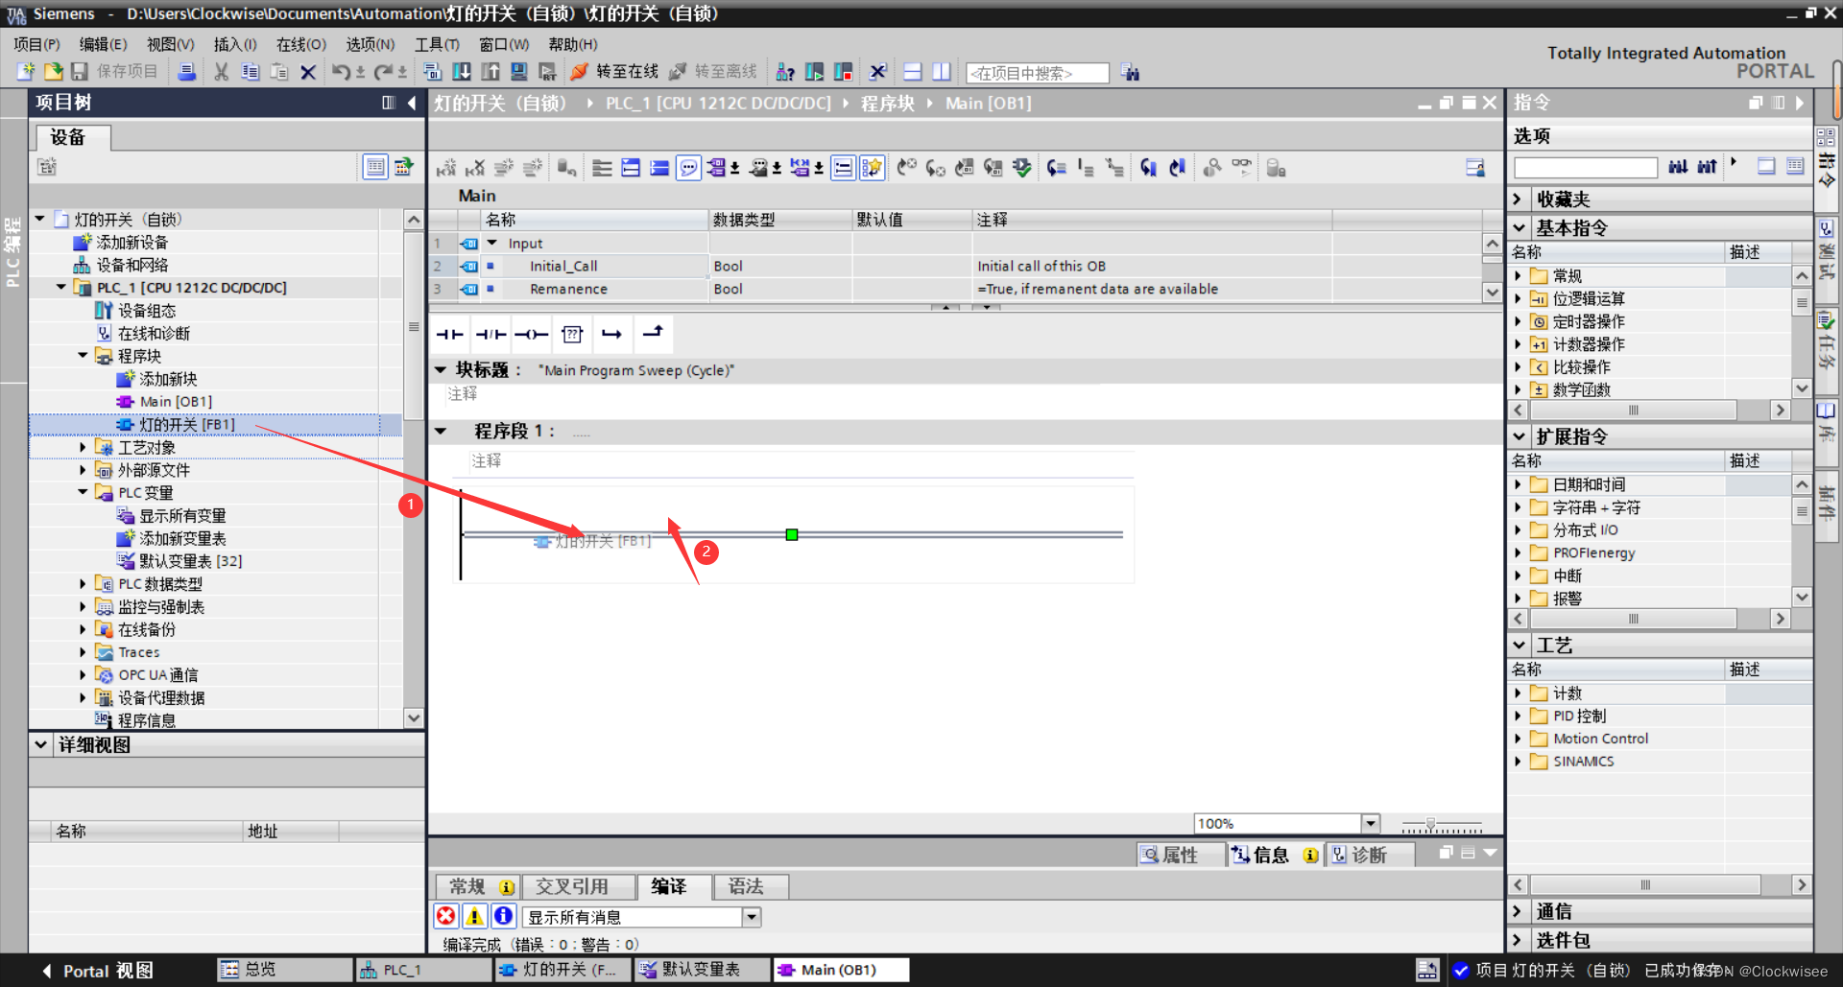
Task: Click the undo arrow icon
Action: (341, 72)
